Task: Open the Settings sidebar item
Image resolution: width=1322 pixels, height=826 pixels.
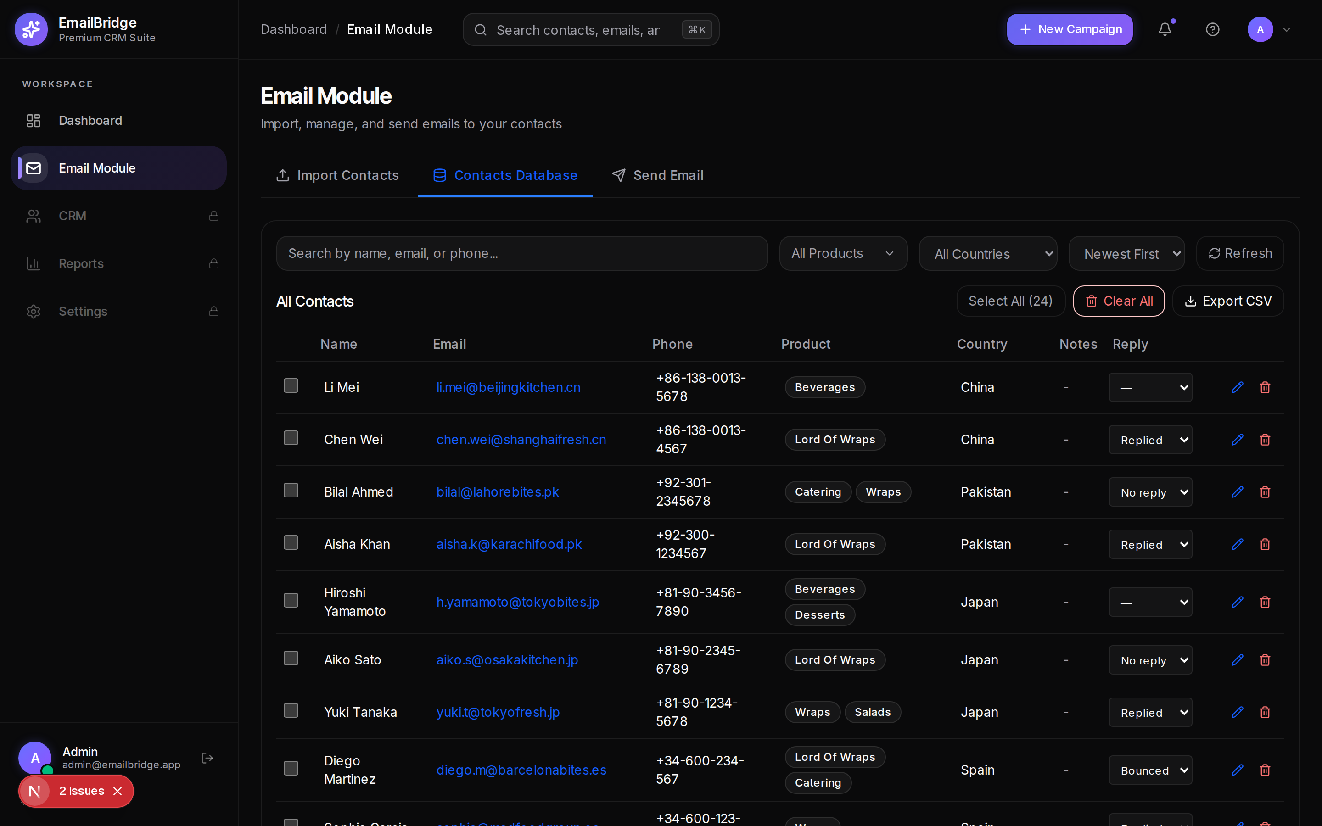Action: click(118, 311)
